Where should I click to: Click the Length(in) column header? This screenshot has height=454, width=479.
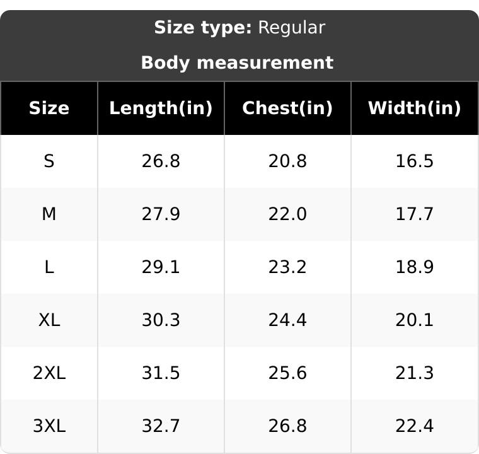click(161, 108)
